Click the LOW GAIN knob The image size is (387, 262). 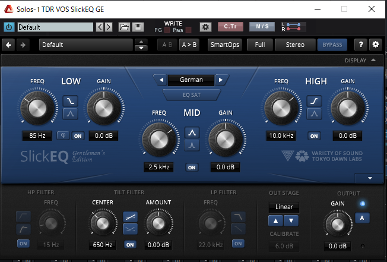pyautogui.click(x=104, y=108)
